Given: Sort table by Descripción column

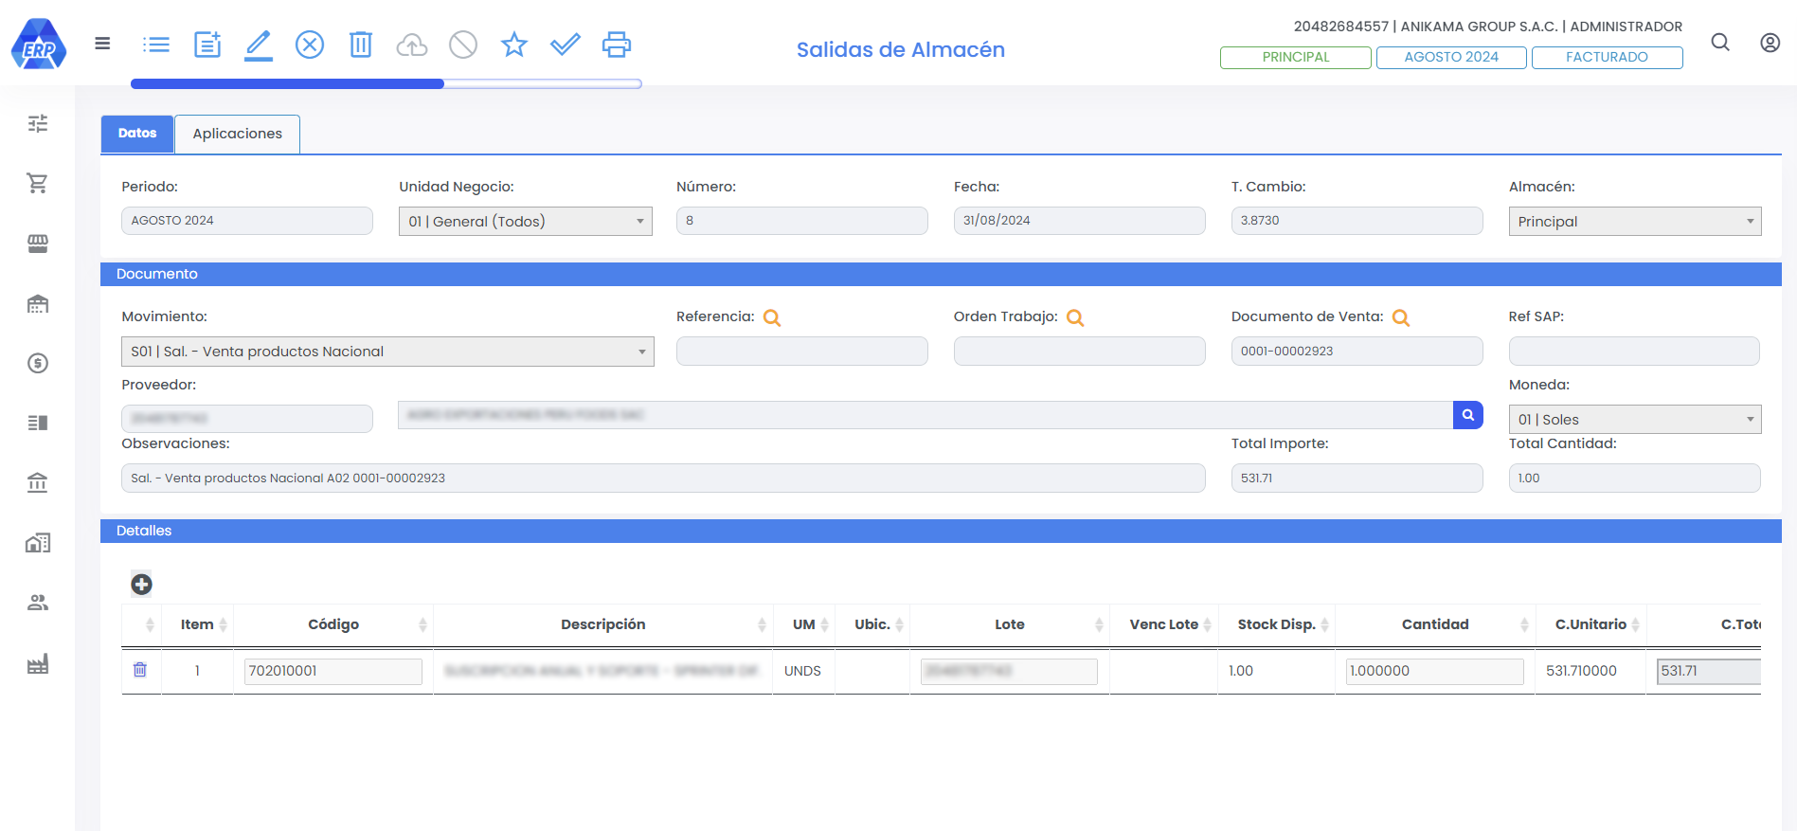Looking at the screenshot, I should pos(603,624).
